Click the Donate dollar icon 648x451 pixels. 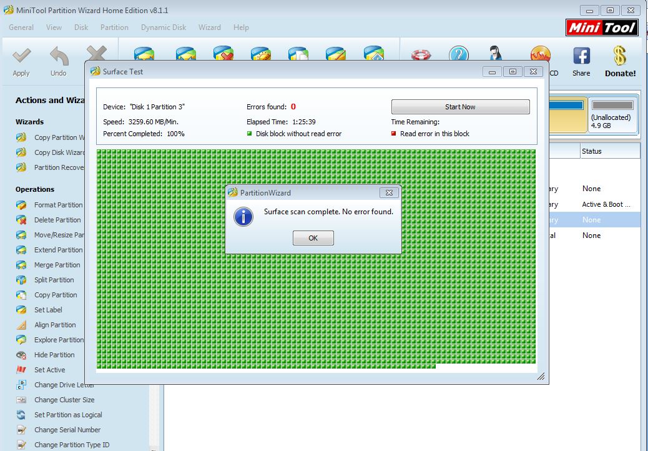pos(619,56)
